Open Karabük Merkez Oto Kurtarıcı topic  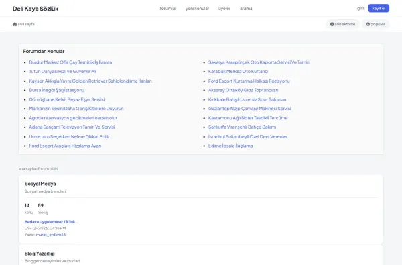coord(238,71)
